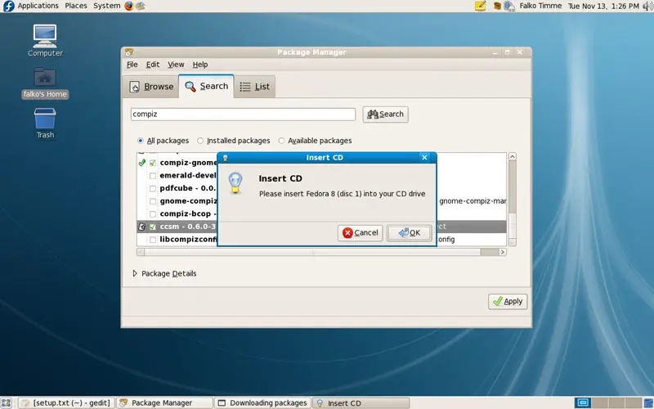Open the Places menu
Viewport: 654px width, 409px height.
coord(76,6)
